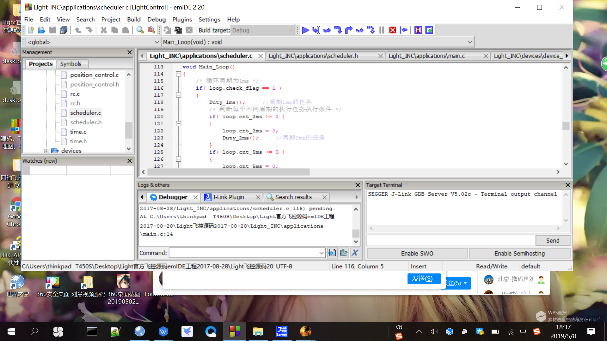Open the Debug menu
The height and width of the screenshot is (341, 607).
156,19
